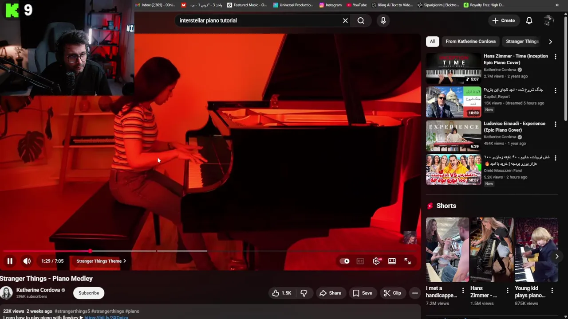Open the Capitol_Report video thumbnail

tap(454, 102)
